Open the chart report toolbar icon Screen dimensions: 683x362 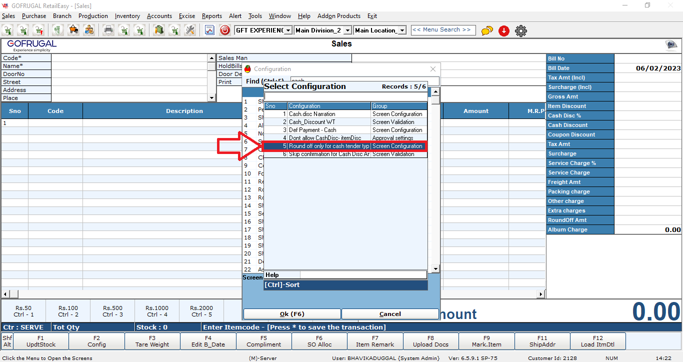209,30
